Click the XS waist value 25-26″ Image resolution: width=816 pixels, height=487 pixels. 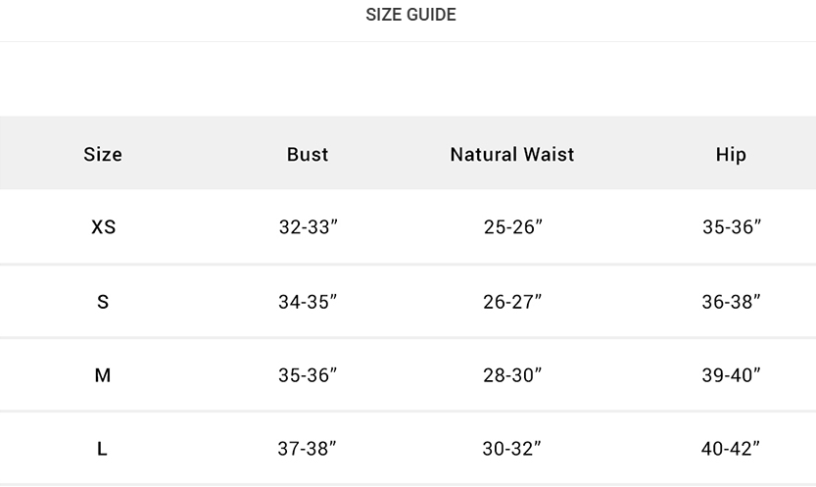tap(512, 227)
